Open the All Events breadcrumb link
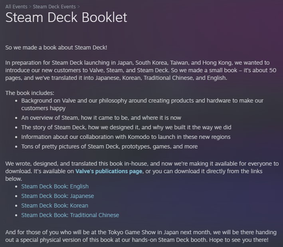 click(16, 6)
